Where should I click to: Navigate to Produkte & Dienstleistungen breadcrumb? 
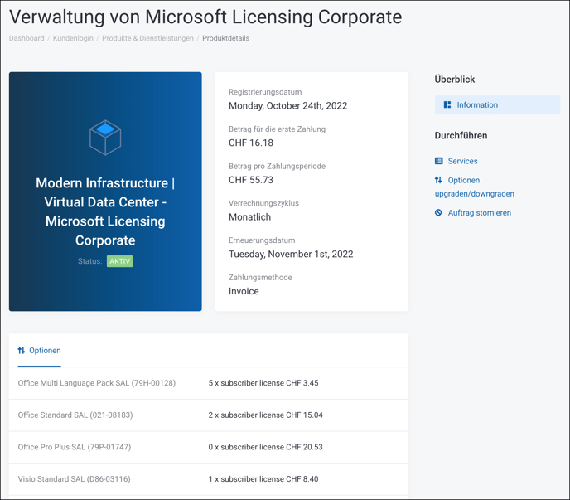(147, 38)
